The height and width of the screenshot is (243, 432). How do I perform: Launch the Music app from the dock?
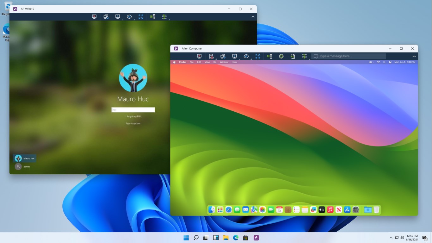[x=330, y=209]
